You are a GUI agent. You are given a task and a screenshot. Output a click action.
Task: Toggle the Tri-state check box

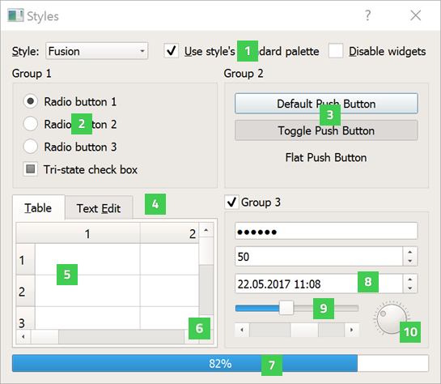(31, 169)
